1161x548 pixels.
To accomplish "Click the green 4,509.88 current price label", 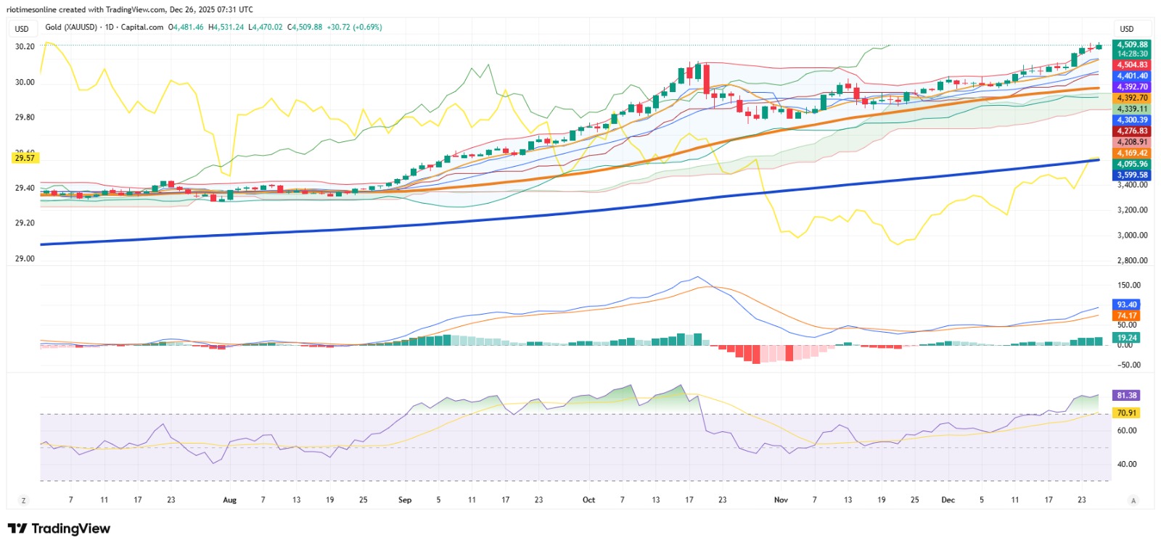I will click(x=1132, y=45).
